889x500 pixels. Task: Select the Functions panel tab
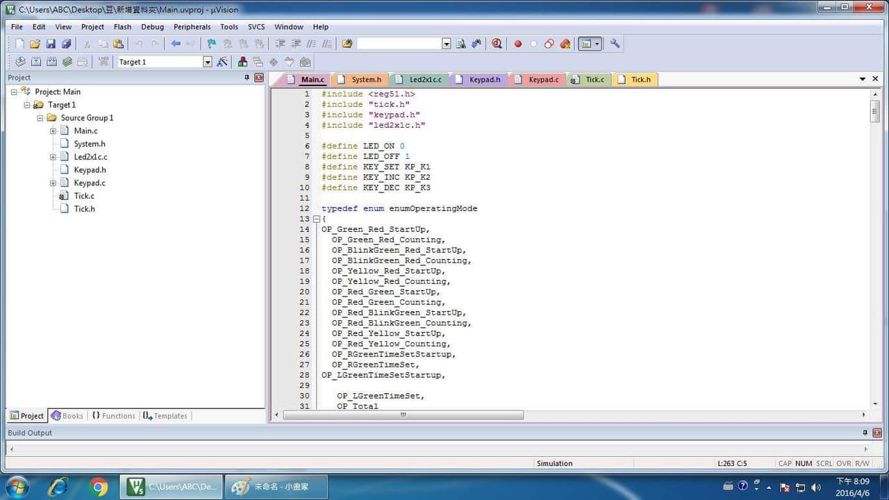pyautogui.click(x=113, y=416)
